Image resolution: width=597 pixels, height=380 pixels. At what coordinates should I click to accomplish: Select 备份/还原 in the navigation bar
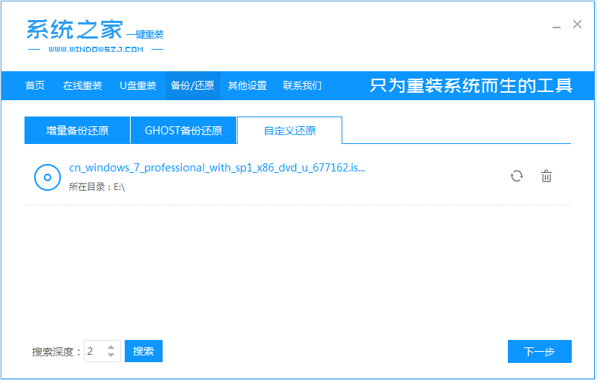pyautogui.click(x=192, y=85)
